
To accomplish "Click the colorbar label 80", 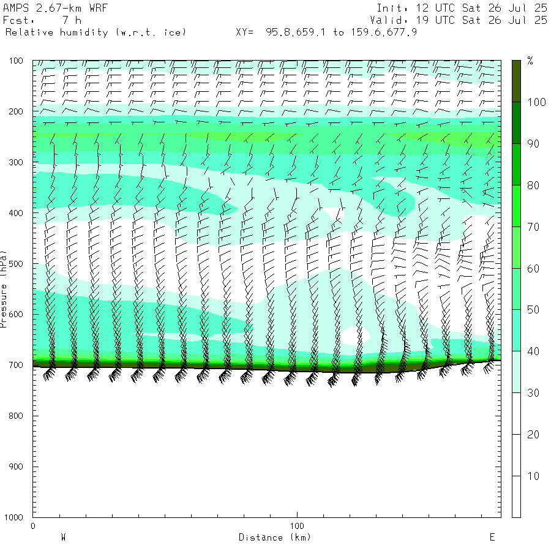I will (533, 186).
